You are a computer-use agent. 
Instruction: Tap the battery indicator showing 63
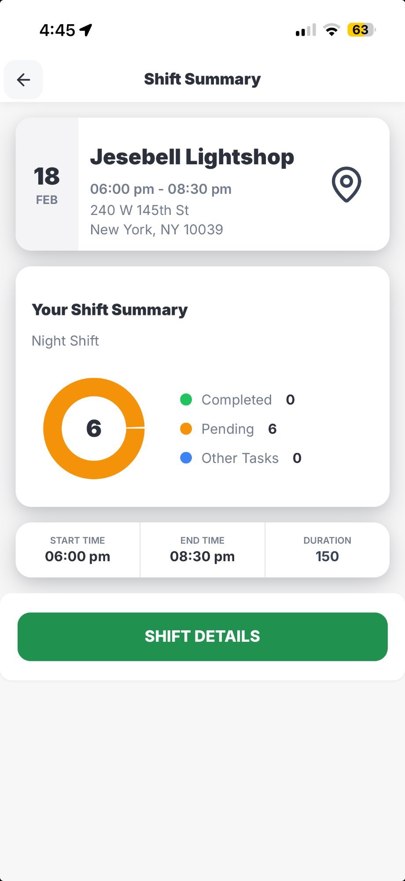tap(360, 29)
